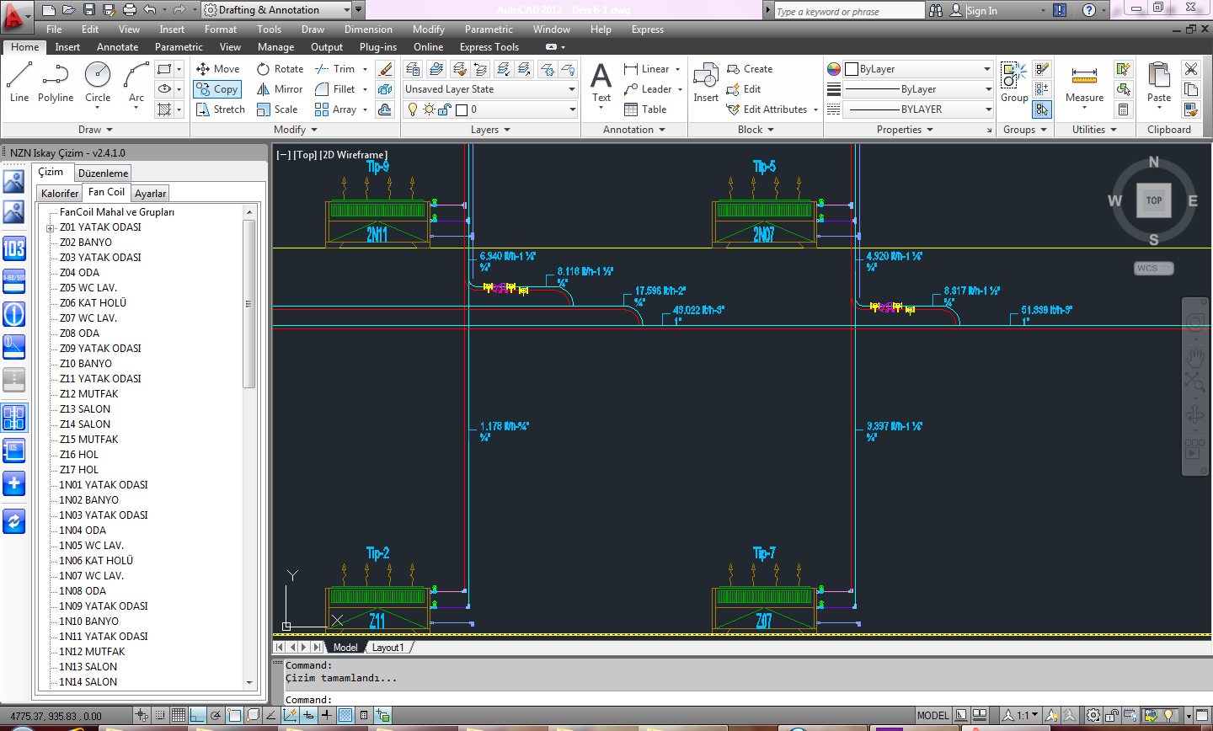
Task: Select the Circle draw tool
Action: point(98,76)
